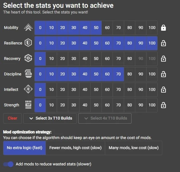Select 'No extra logic (fast)' strategy
The image size is (180, 172).
coord(24,148)
